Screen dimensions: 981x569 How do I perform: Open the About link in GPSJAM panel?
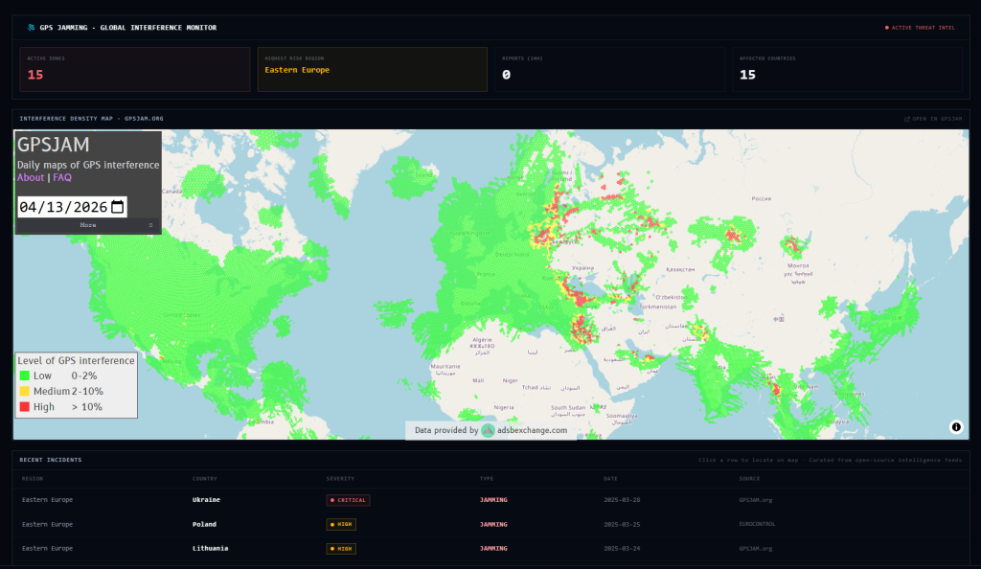(31, 177)
